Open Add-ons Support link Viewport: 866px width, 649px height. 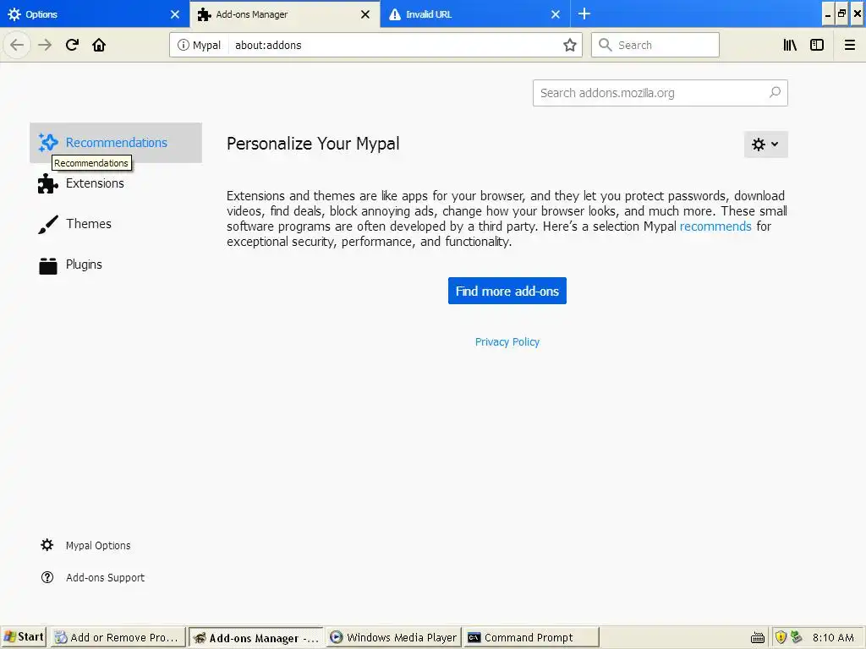[105, 577]
